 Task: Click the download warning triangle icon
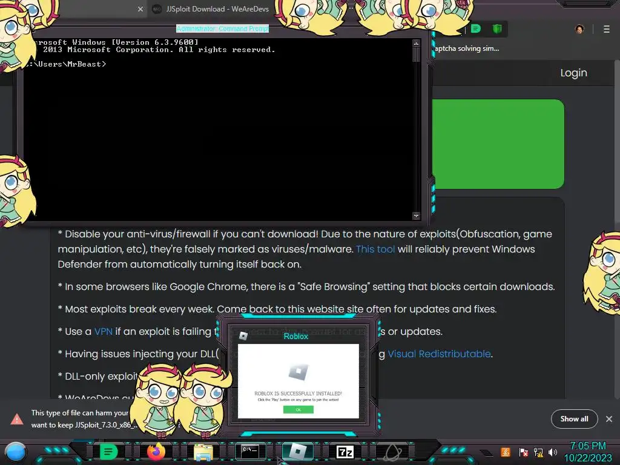[16, 419]
